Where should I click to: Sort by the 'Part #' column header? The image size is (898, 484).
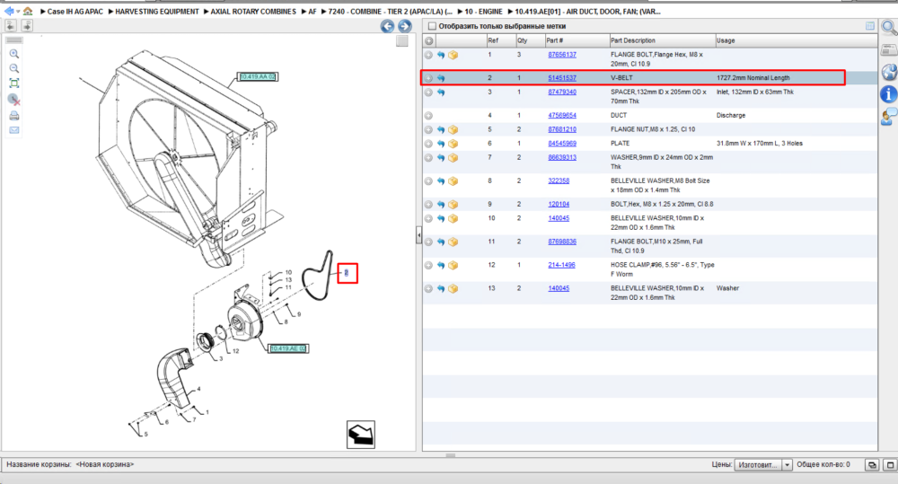click(x=577, y=40)
